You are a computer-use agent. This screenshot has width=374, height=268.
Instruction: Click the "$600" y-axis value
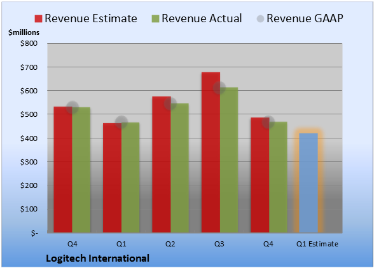pos(29,91)
